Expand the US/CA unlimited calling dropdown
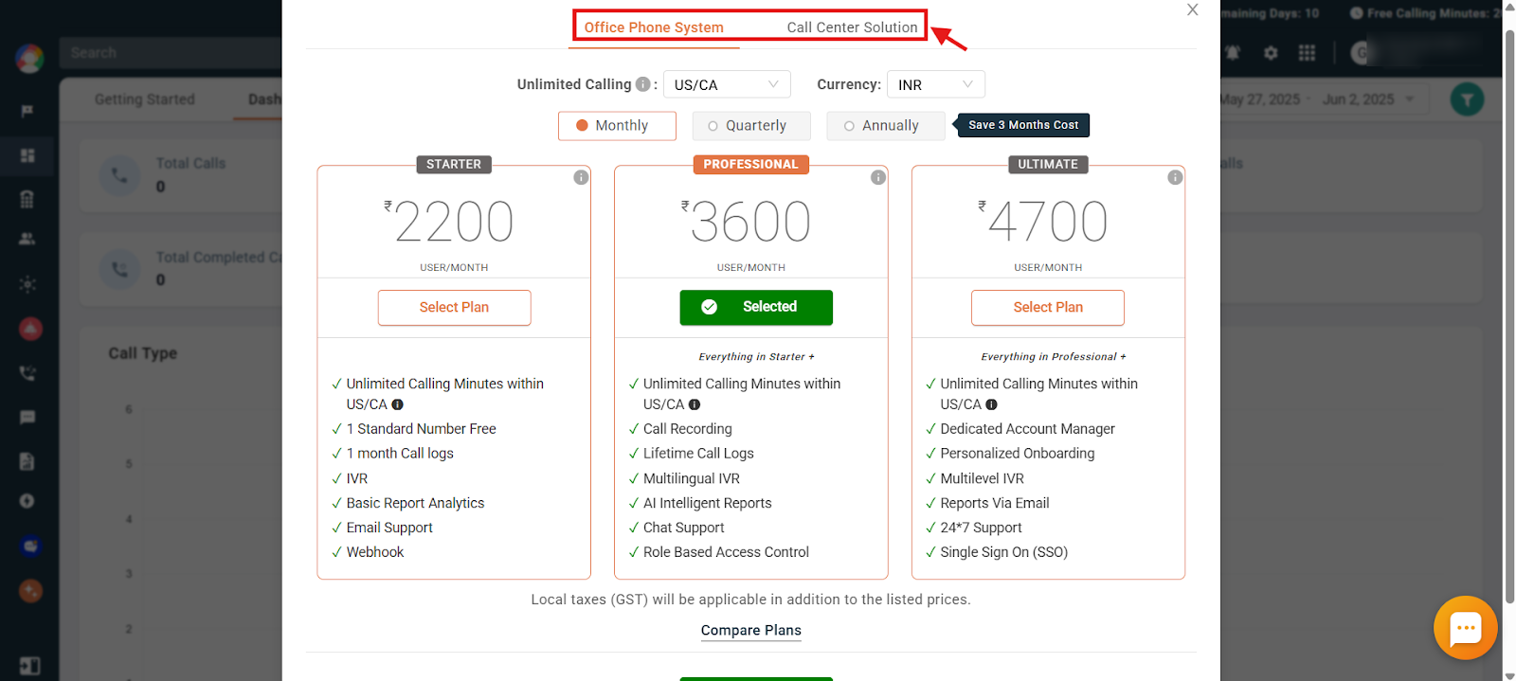The width and height of the screenshot is (1516, 681). point(727,84)
